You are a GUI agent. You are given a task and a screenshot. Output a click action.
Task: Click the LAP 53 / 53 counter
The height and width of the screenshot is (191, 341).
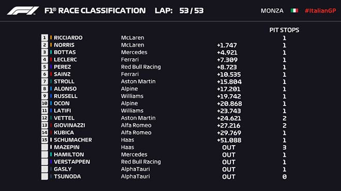179,11
